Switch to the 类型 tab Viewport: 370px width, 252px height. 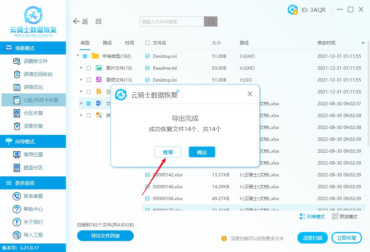coord(85,43)
